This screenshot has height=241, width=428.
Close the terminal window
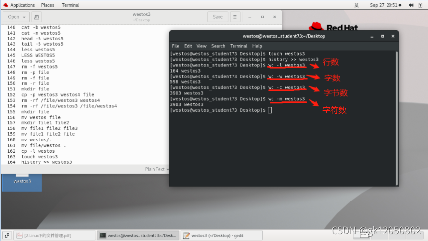point(393,36)
